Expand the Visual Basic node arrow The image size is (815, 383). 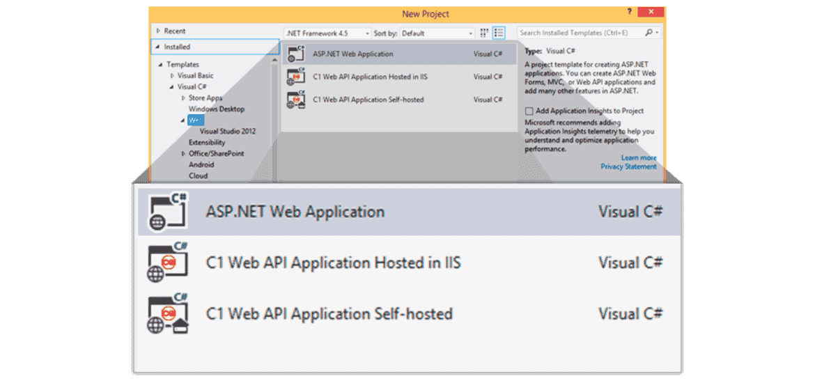click(x=172, y=76)
